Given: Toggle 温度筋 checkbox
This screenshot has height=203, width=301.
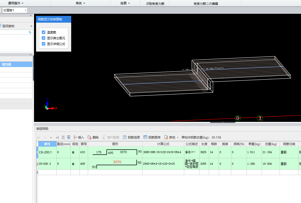Looking at the screenshot, I should tap(44, 32).
